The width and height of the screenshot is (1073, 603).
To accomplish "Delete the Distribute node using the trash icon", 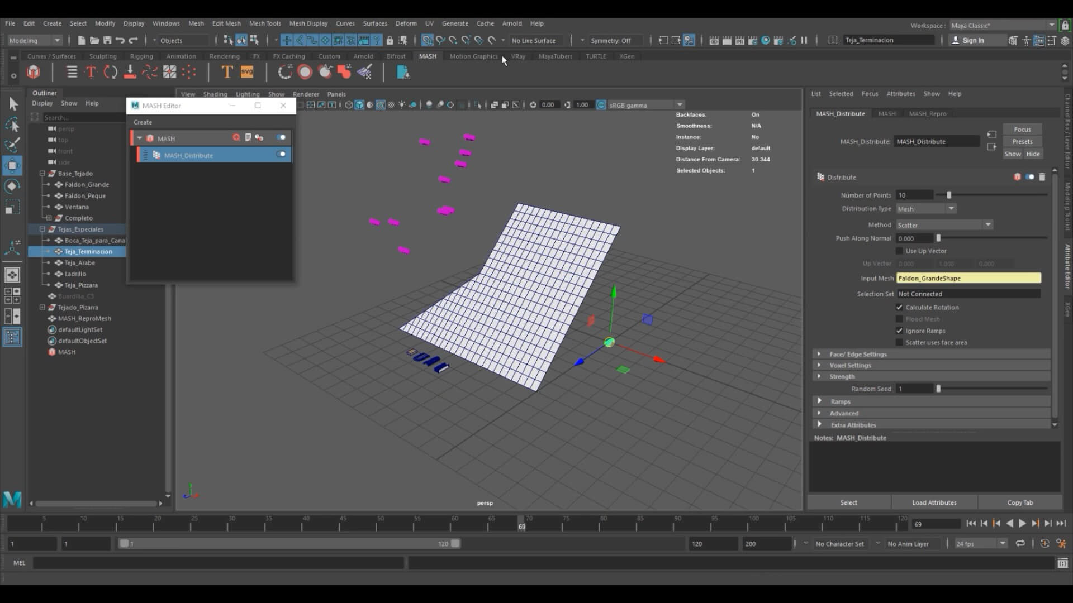I will point(1042,177).
